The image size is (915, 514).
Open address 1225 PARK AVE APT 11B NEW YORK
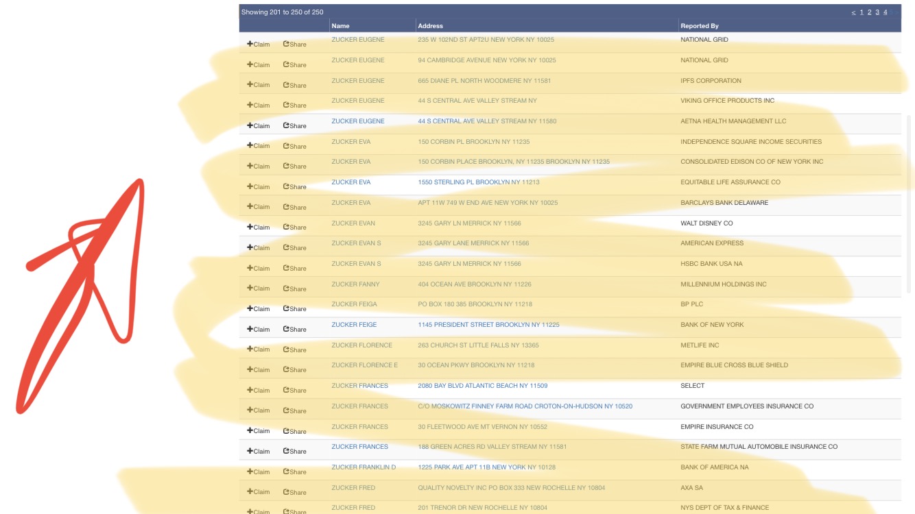tap(487, 467)
